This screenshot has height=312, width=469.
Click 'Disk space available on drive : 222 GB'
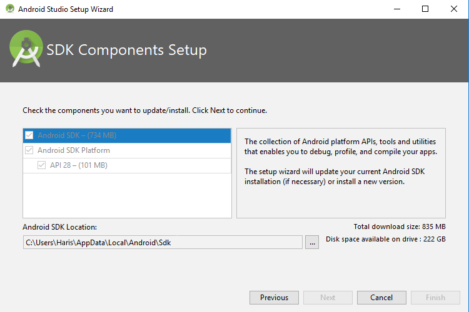386,239
